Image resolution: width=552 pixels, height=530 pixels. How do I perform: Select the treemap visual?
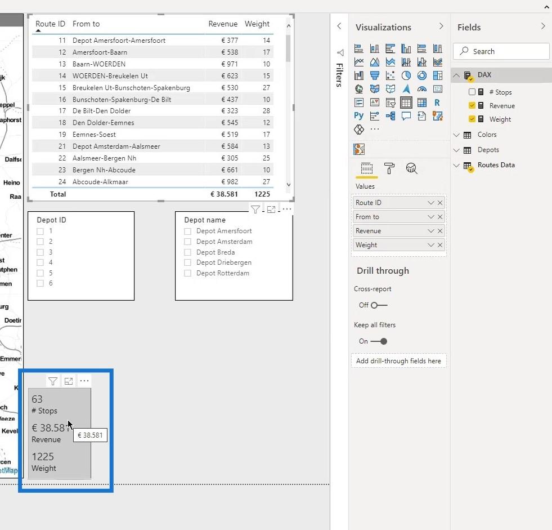click(x=438, y=75)
